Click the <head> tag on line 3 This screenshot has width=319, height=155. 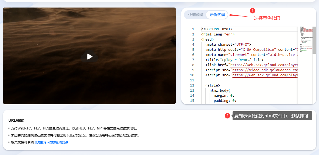(207, 39)
